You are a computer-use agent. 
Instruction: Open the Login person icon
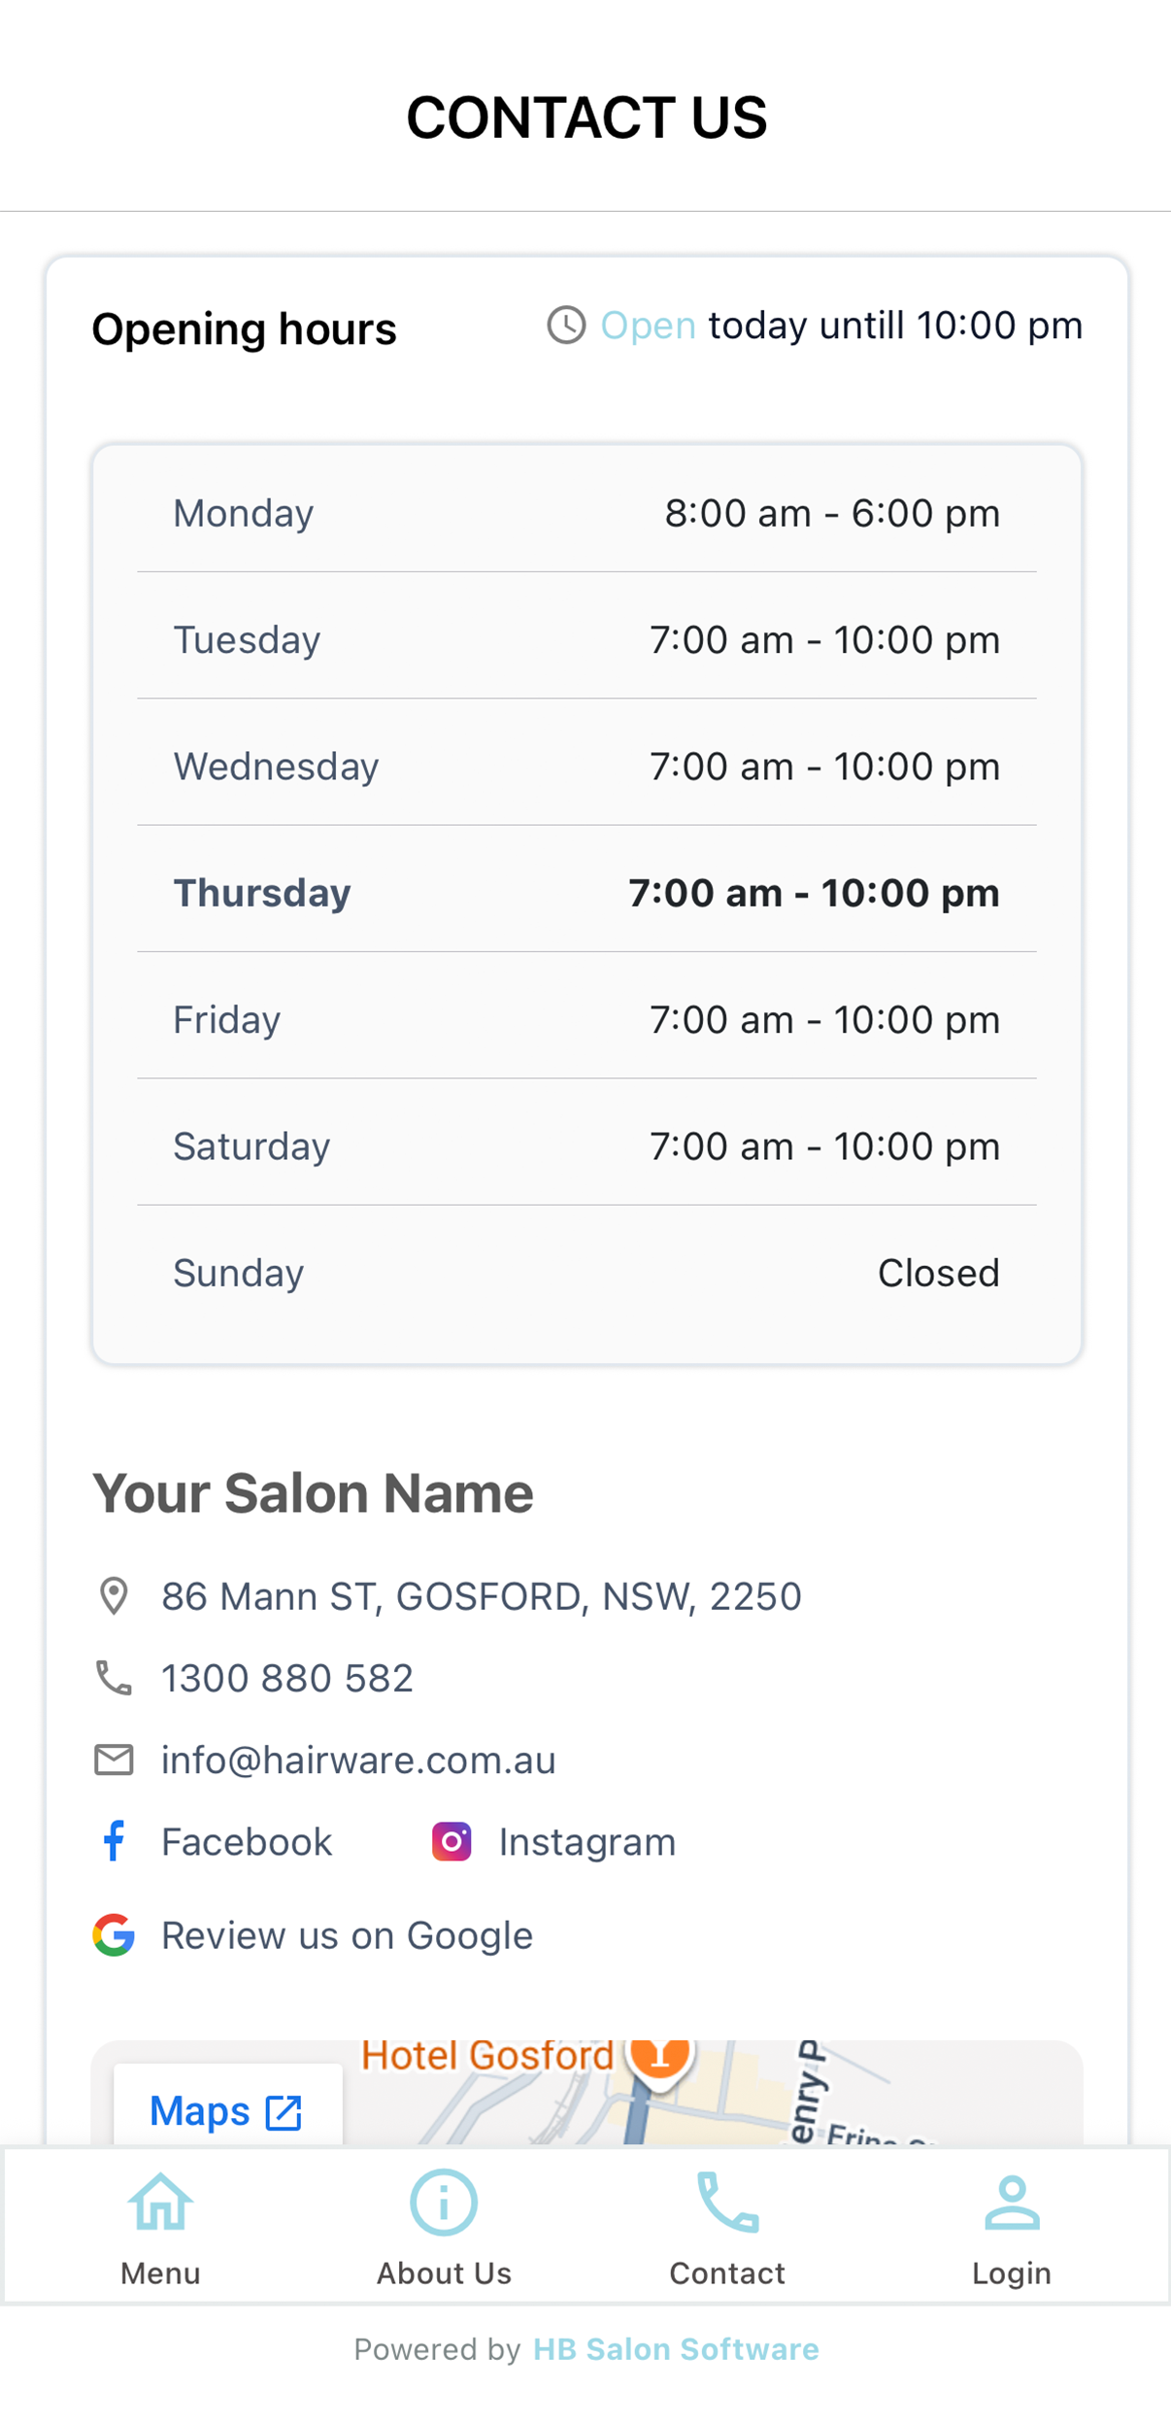pos(1012,2203)
